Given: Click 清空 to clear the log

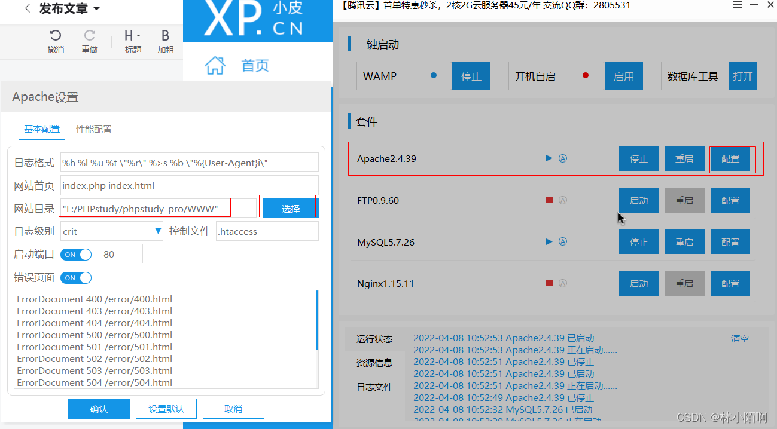Looking at the screenshot, I should [740, 339].
